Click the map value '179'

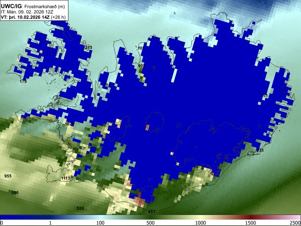tap(23, 81)
